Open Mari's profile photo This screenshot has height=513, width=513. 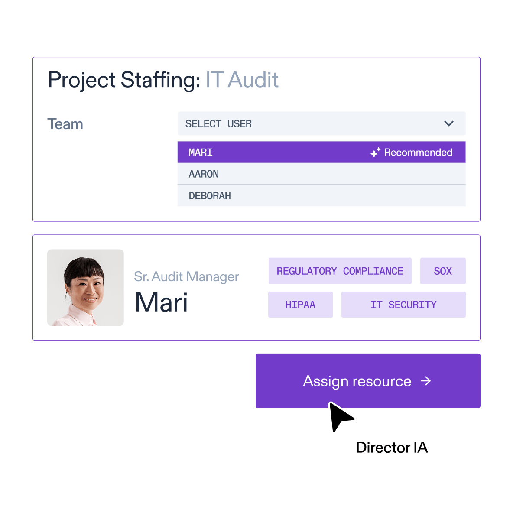(85, 288)
